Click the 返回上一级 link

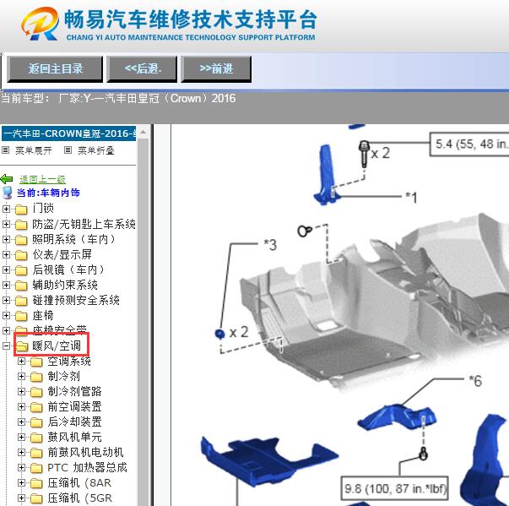(x=42, y=179)
